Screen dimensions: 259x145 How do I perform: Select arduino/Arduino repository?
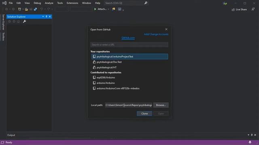click(x=129, y=83)
